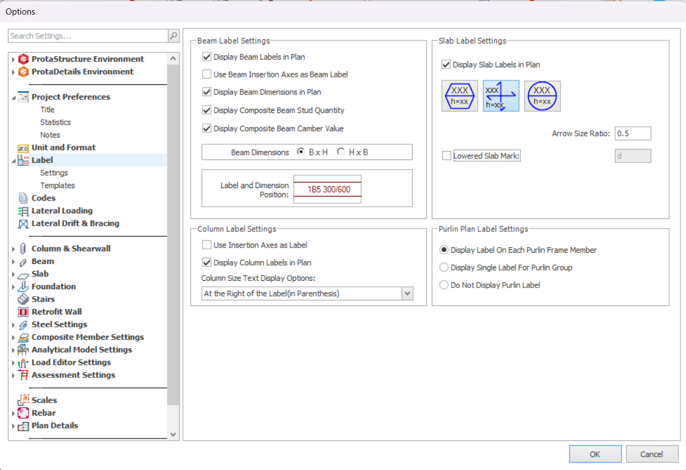Enable Use Beam Insertion Axes as Beam Label
This screenshot has height=470, width=686.
pyautogui.click(x=207, y=74)
